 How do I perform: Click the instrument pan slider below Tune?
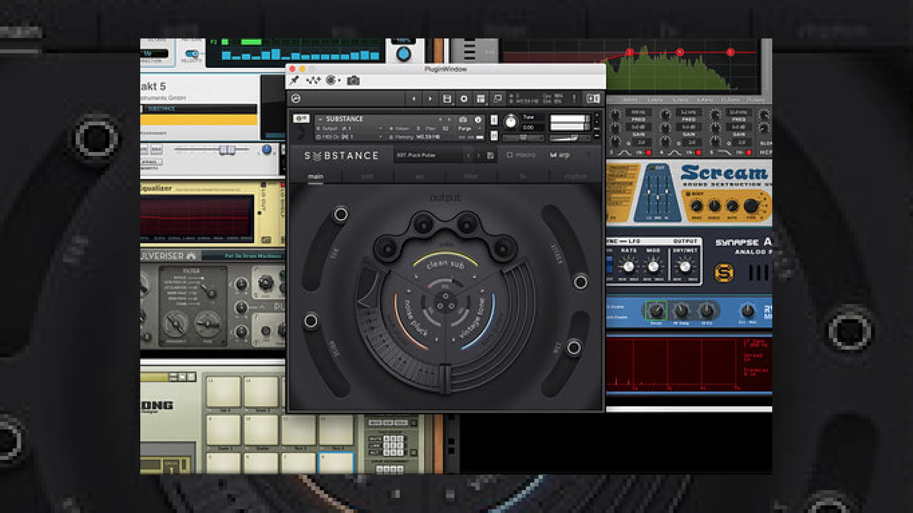coord(523,138)
